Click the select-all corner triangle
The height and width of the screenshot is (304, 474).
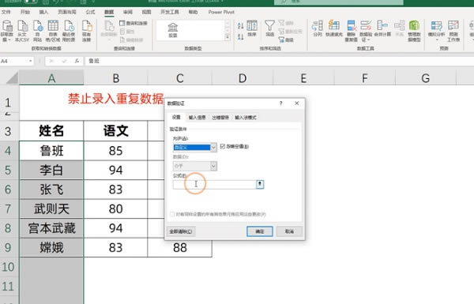point(12,78)
